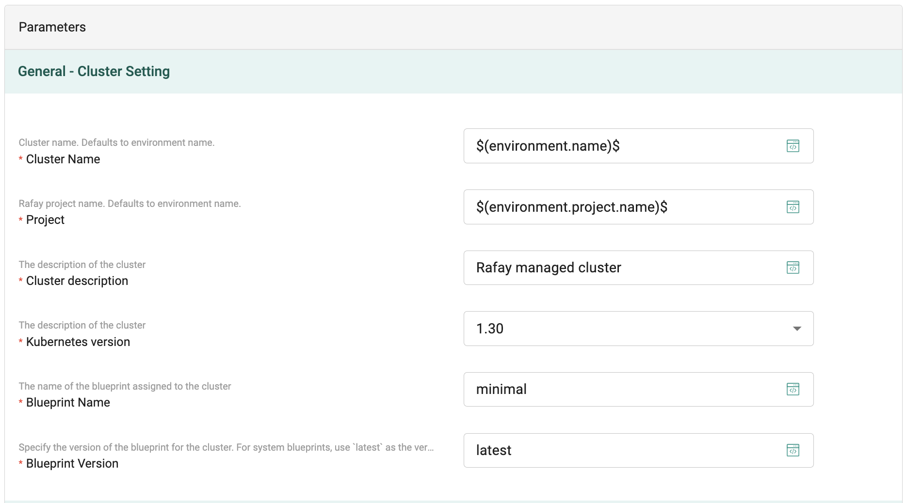Open expression editor icon for Cluster Name
This screenshot has width=907, height=503.
pyautogui.click(x=793, y=146)
